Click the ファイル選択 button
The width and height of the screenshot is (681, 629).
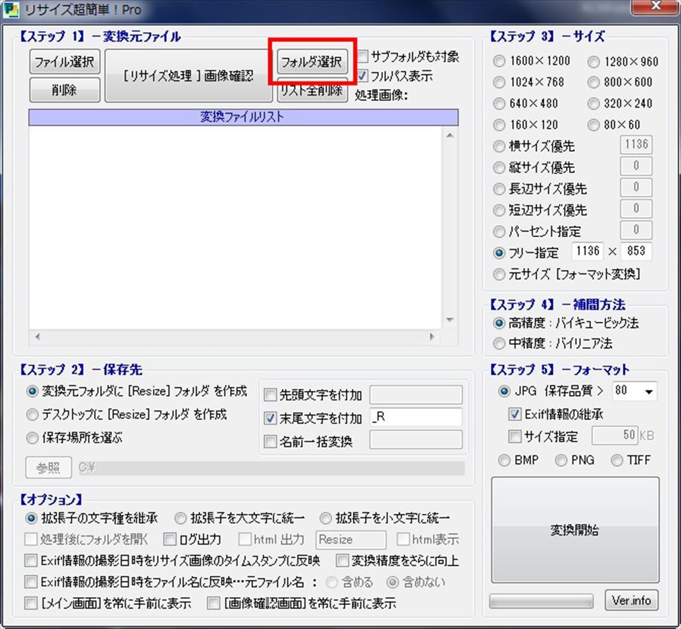[x=64, y=62]
